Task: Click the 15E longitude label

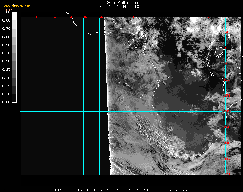Action: [x=164, y=17]
